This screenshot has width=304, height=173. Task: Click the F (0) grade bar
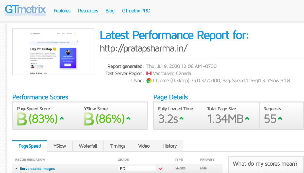(x=137, y=169)
